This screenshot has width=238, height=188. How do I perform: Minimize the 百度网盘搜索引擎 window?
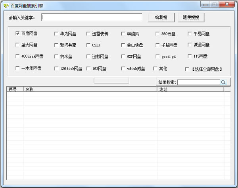pos(205,4)
